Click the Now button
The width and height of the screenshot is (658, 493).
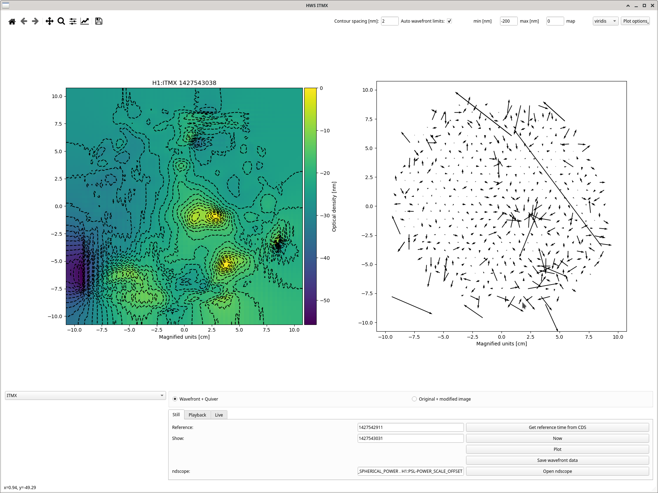(x=557, y=438)
